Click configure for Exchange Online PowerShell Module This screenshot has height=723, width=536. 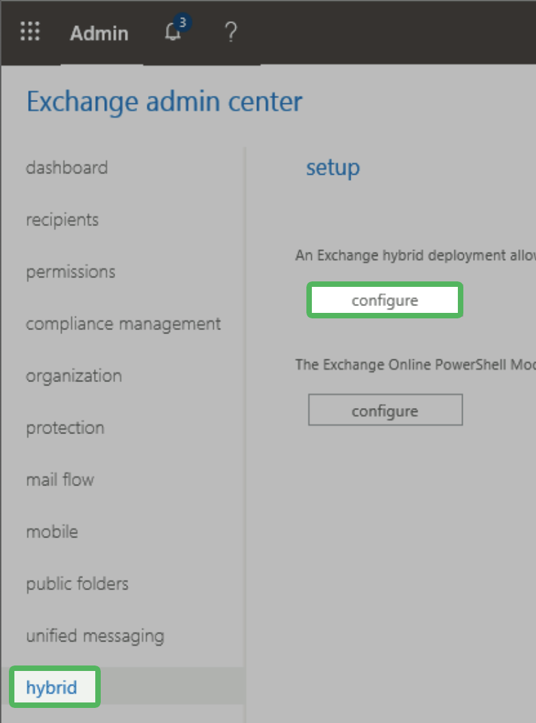point(385,409)
